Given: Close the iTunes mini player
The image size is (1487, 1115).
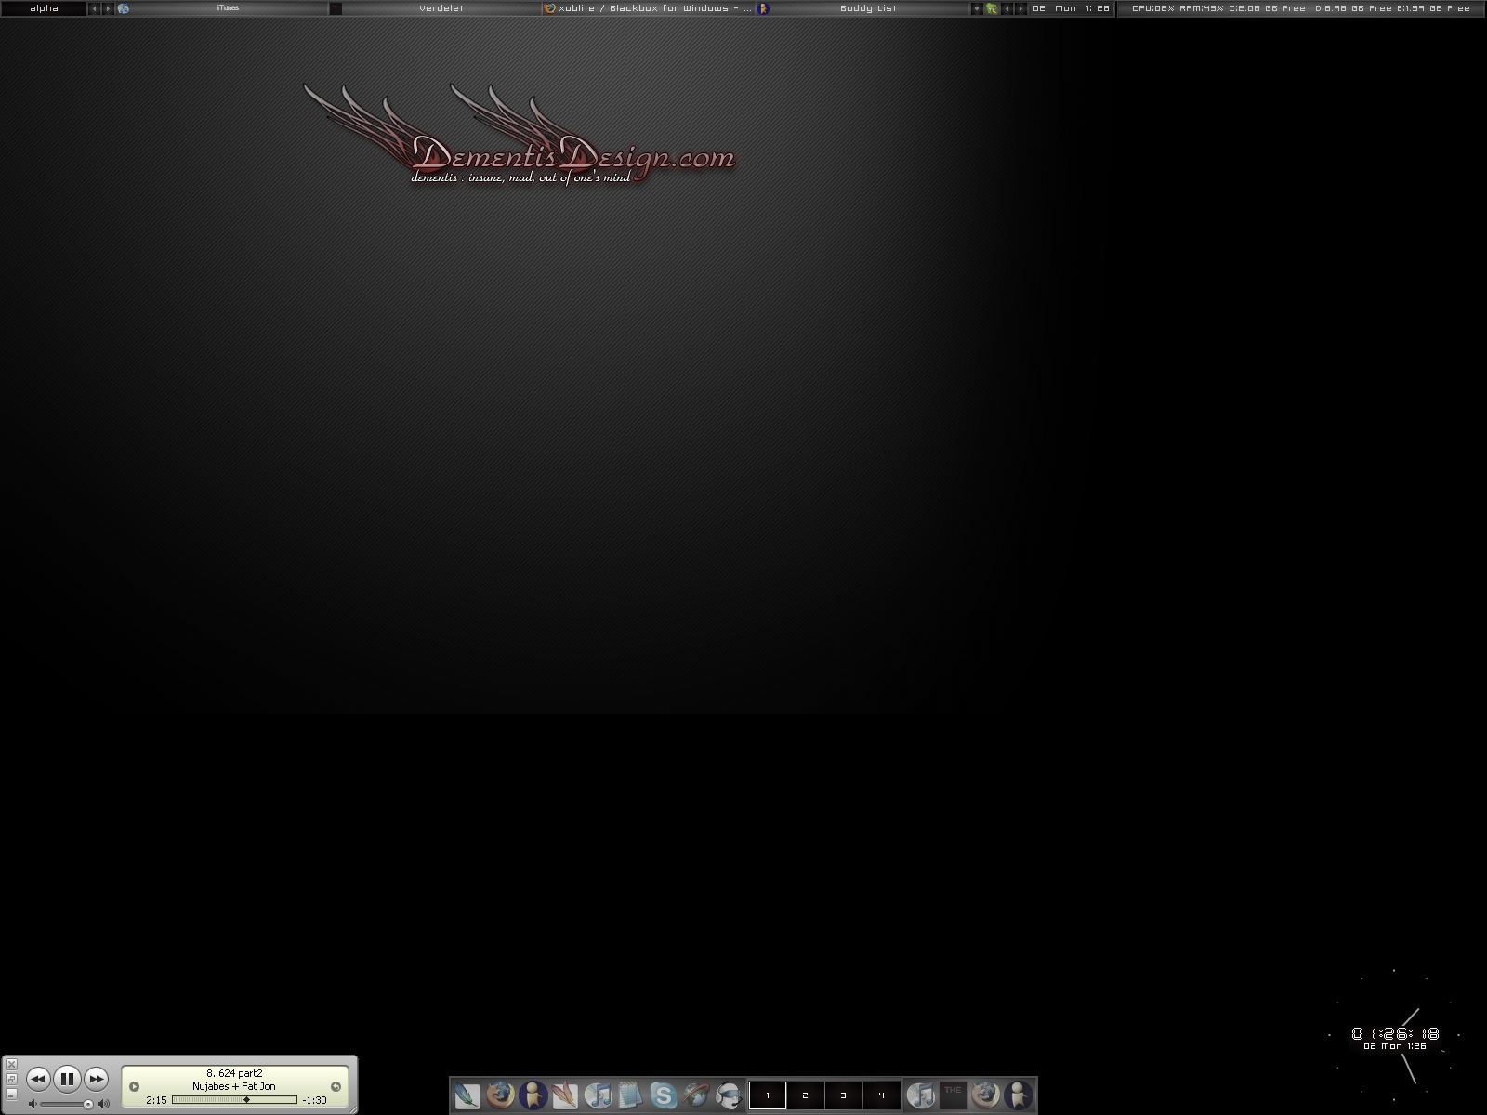Looking at the screenshot, I should pyautogui.click(x=11, y=1065).
